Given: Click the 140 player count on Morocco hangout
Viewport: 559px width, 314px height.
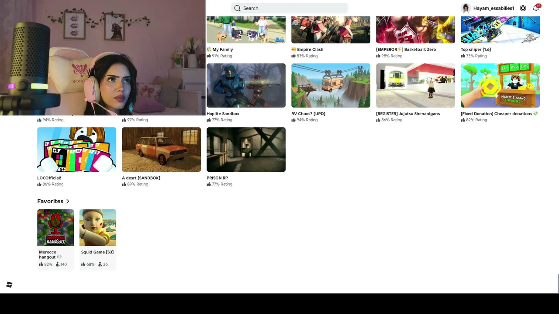Looking at the screenshot, I should click(61, 264).
